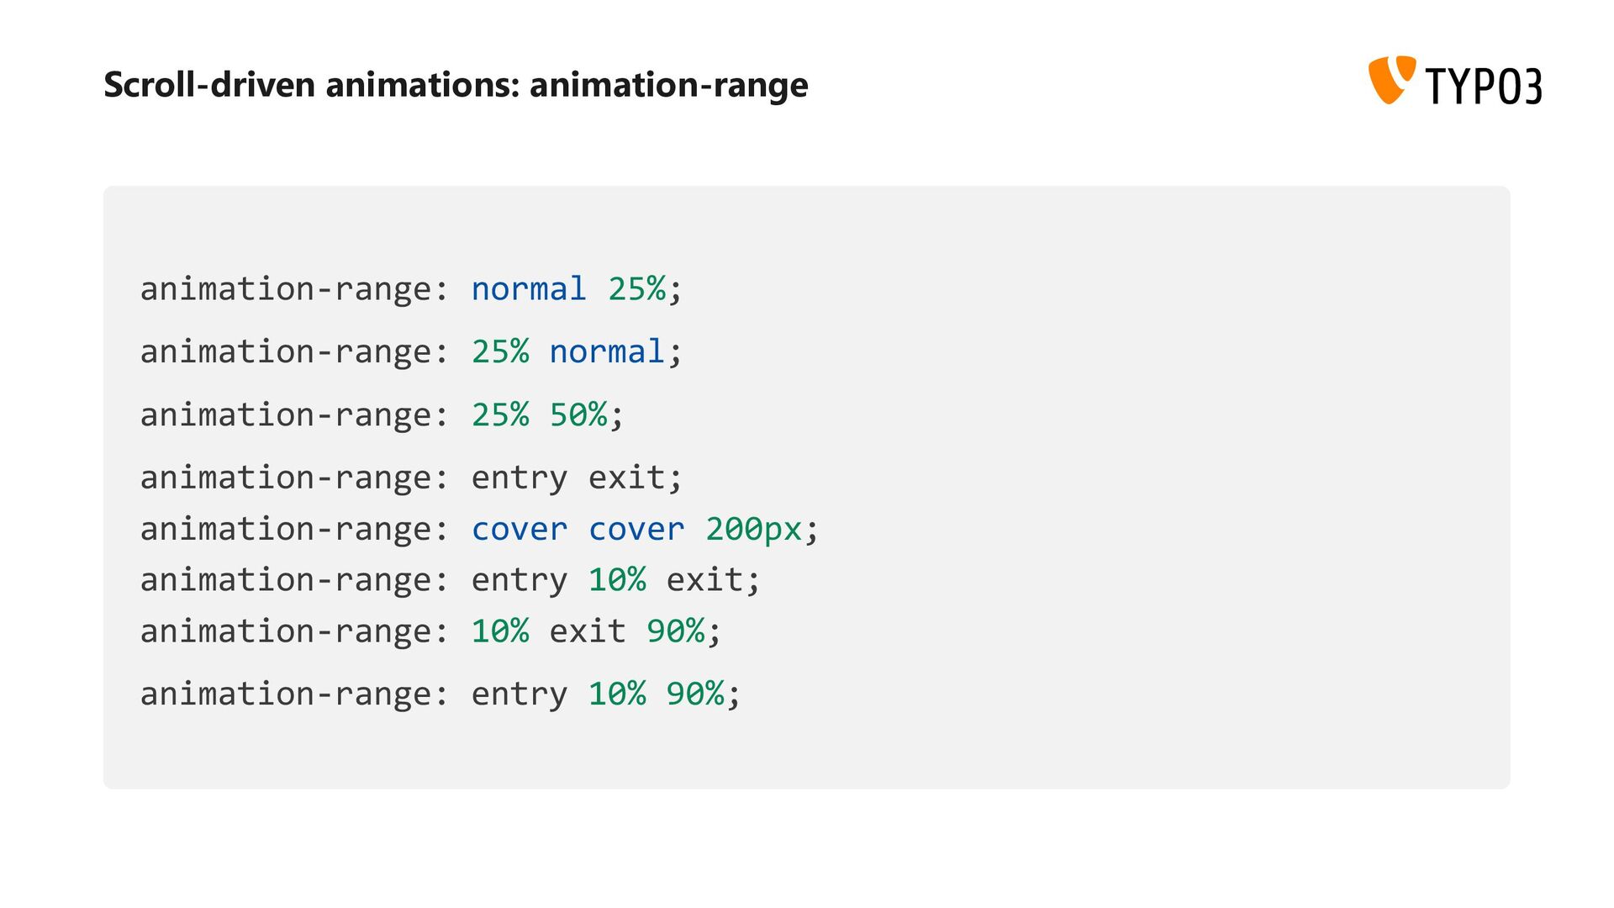Click the orange TYPO3 shield icon
1614x908 pixels.
click(x=1392, y=80)
